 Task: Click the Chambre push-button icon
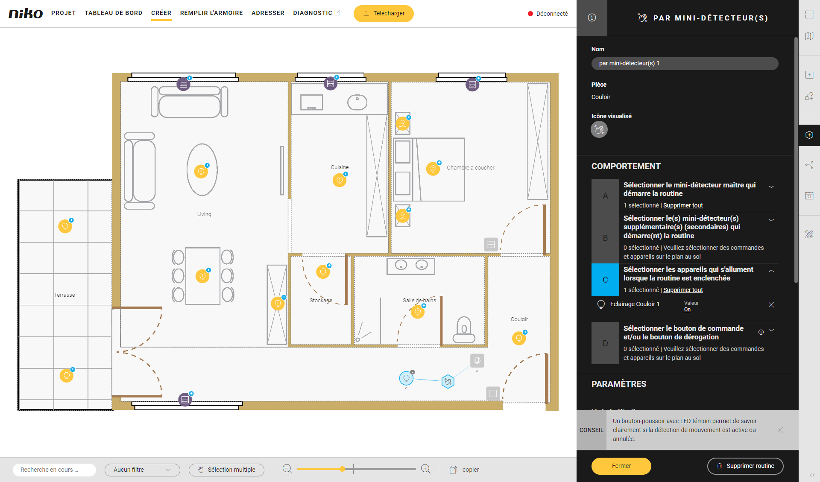coord(491,245)
